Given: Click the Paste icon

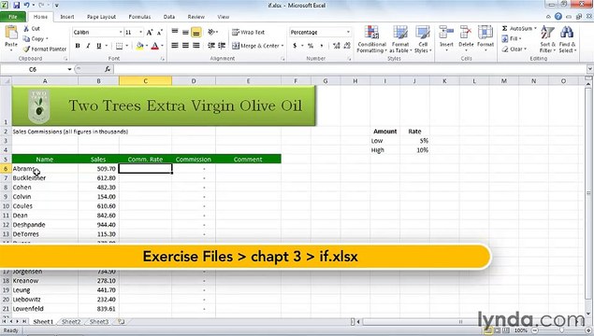Looking at the screenshot, I should click(11, 34).
